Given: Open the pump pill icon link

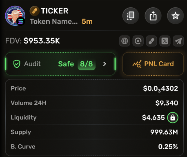Looking at the screenshot, I should point(151,41).
